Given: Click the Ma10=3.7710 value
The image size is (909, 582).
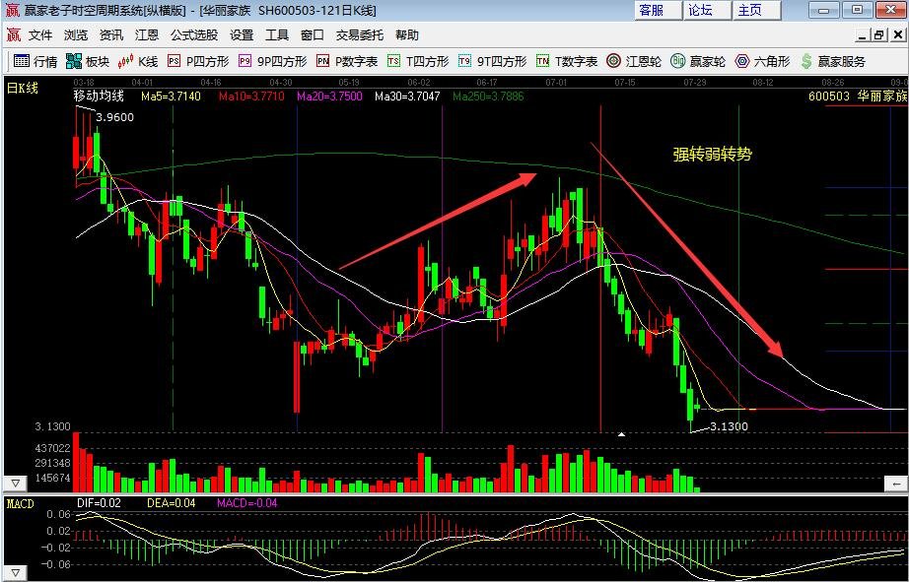Looking at the screenshot, I should click(251, 97).
